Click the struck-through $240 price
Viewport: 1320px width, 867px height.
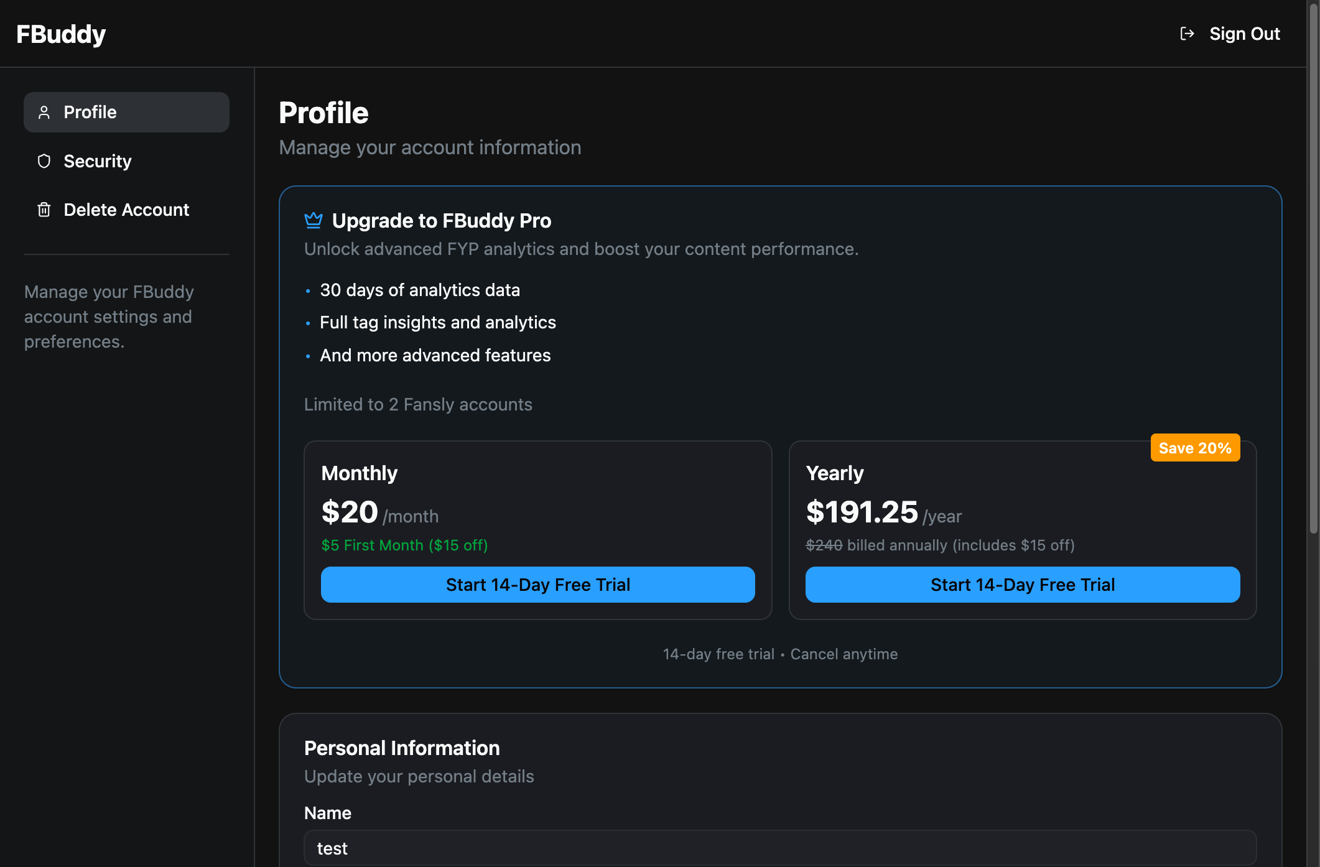(x=824, y=545)
